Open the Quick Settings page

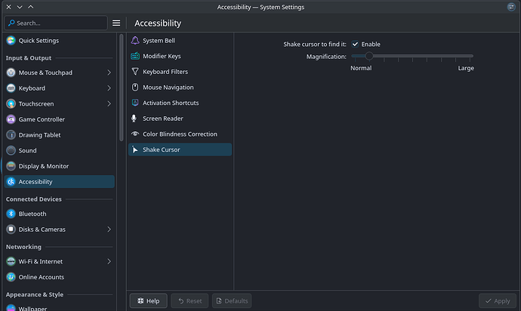pyautogui.click(x=59, y=41)
